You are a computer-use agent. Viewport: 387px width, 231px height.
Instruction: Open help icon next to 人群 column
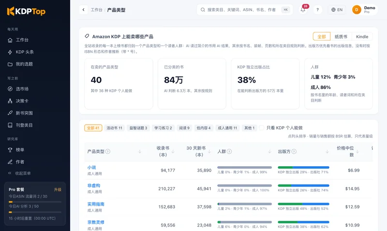point(229,151)
